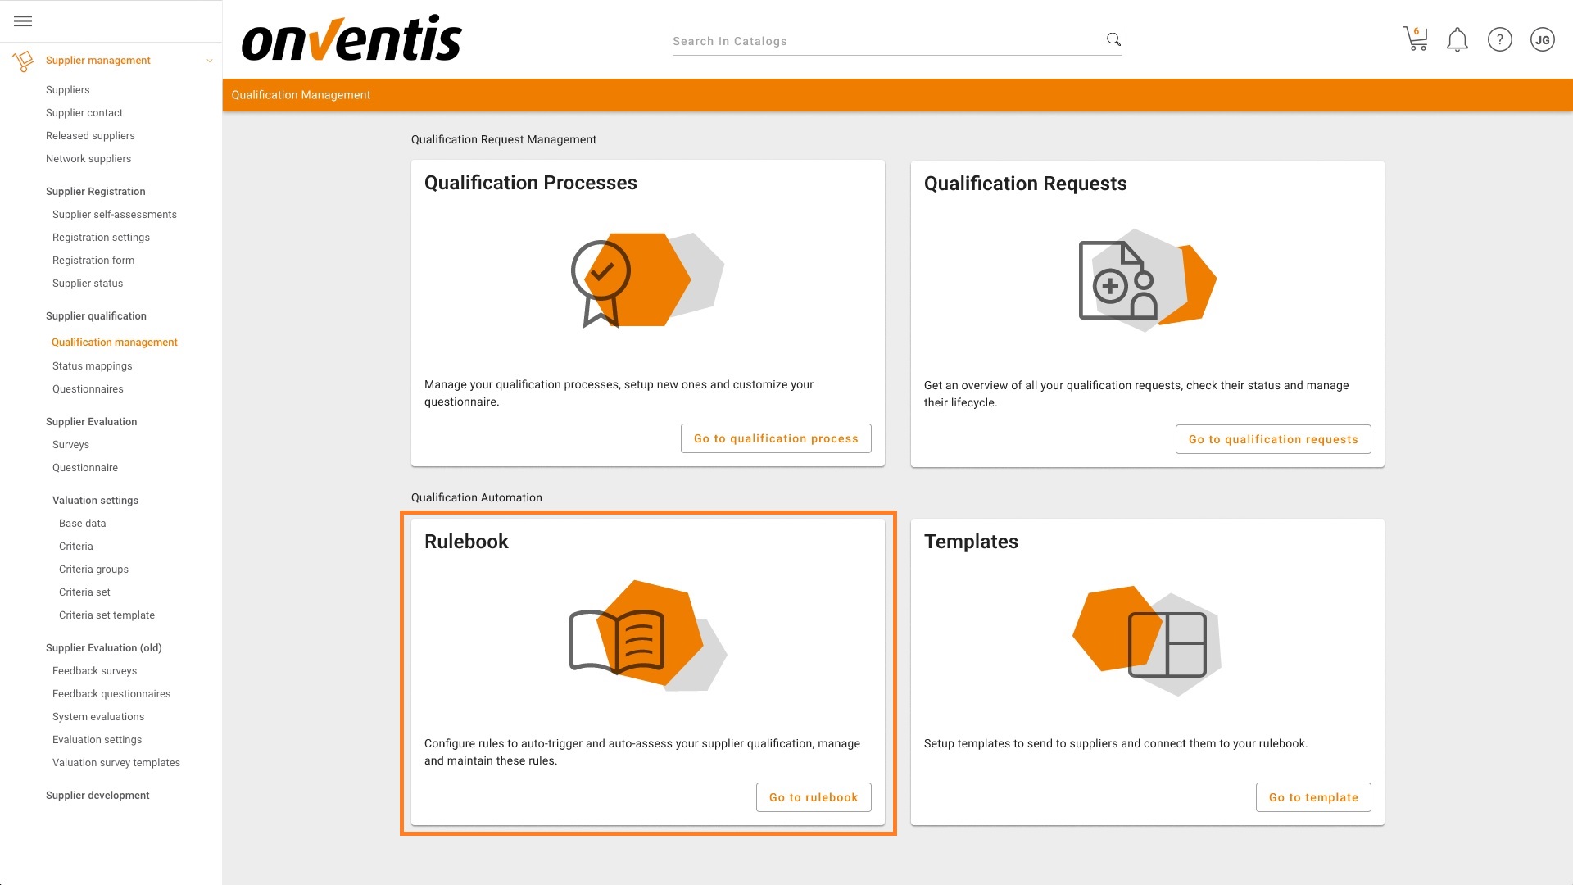Viewport: 1573px width, 885px height.
Task: Collapse the Supplier management chevron
Action: click(210, 61)
